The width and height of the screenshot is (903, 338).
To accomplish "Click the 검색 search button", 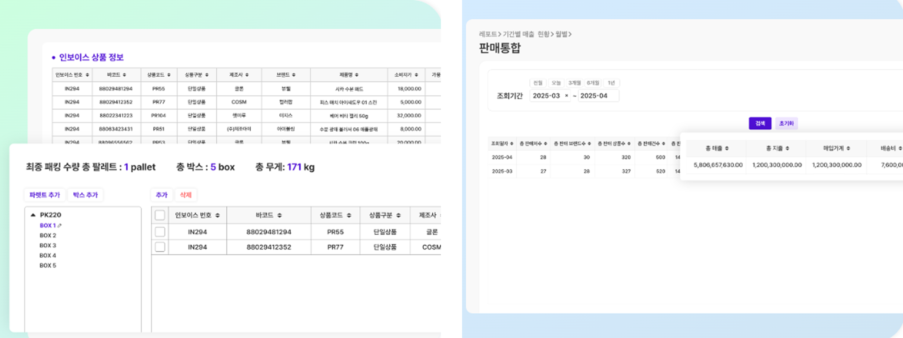I will (760, 123).
